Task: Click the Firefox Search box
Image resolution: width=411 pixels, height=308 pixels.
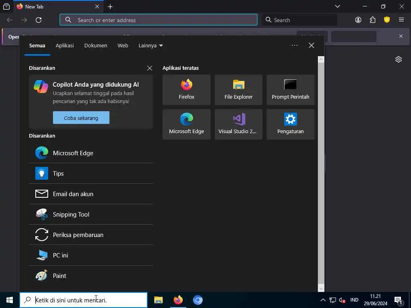Action: click(x=299, y=20)
